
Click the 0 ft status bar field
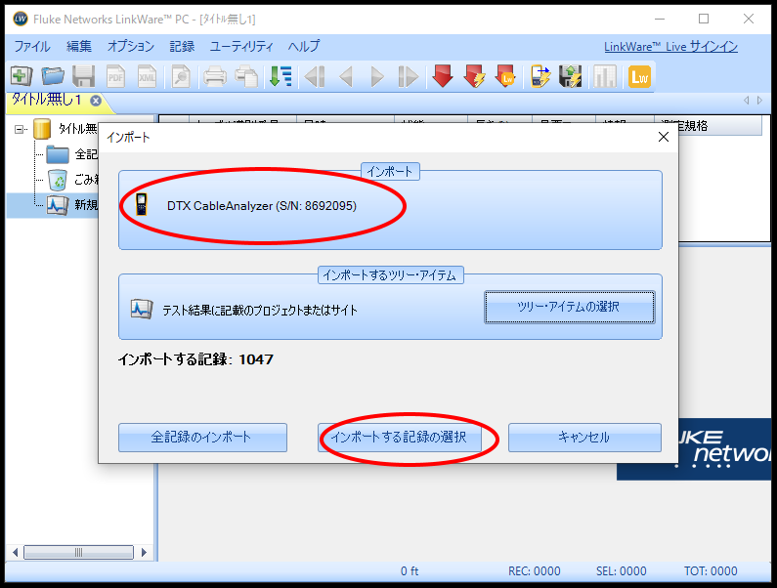point(410,571)
